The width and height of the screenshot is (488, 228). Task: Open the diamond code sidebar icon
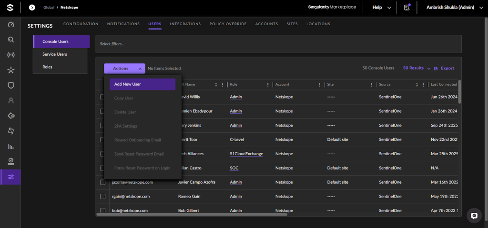11,116
